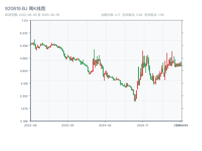Select the 2024-11 x-axis date label

click(x=143, y=125)
